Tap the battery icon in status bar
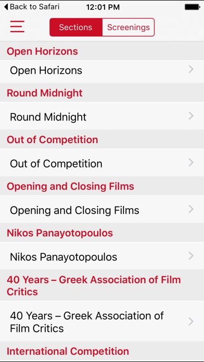 pos(193,7)
